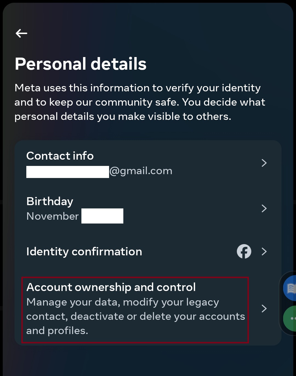Image resolution: width=296 pixels, height=376 pixels.
Task: Tap the November birthday value
Action: [x=53, y=216]
